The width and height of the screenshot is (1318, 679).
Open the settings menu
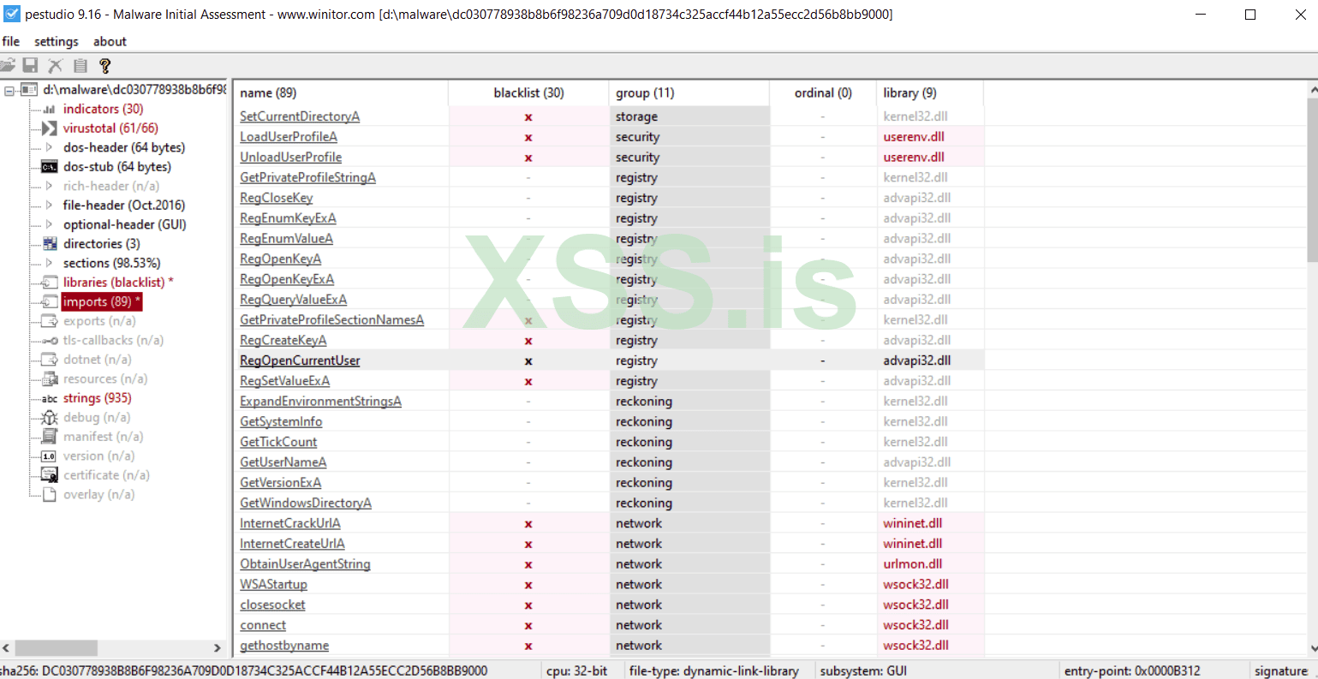click(57, 41)
